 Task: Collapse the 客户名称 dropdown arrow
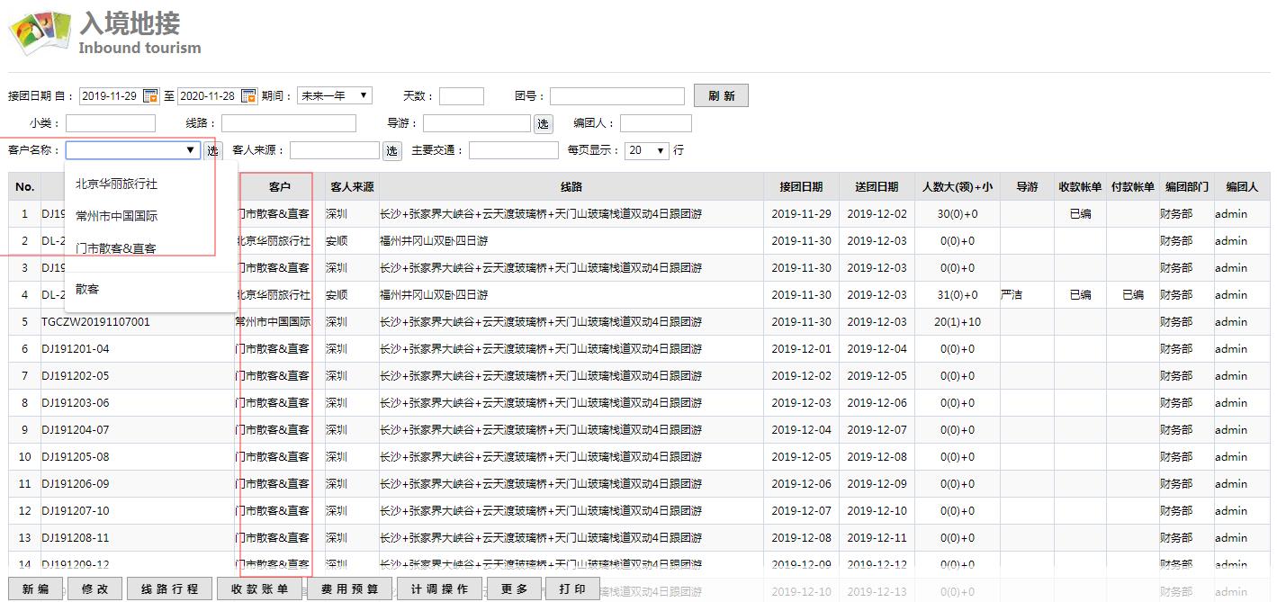coord(190,150)
